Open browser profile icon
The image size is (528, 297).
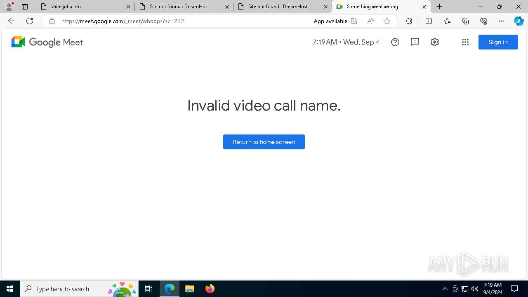[9, 7]
